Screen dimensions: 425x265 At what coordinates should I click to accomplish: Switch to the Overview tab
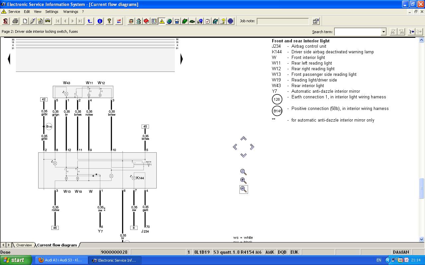pyautogui.click(x=24, y=245)
